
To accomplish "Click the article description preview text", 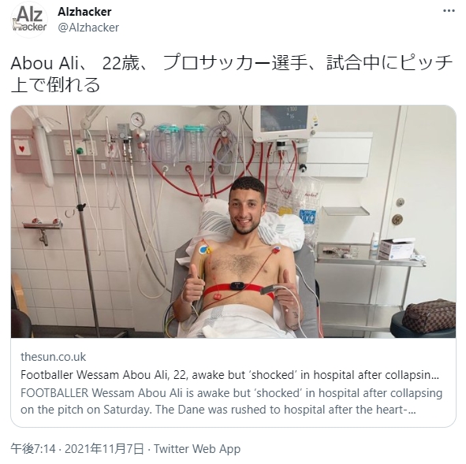I will point(232,401).
